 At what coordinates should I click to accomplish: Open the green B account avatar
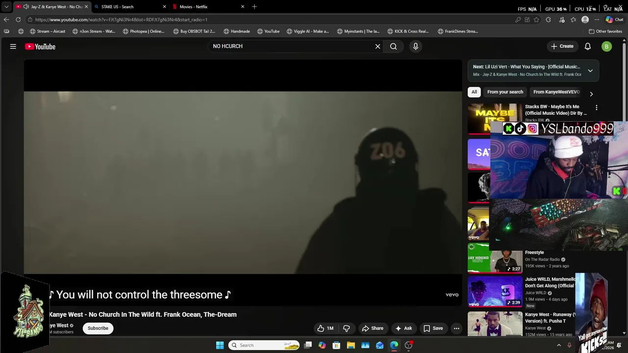(x=607, y=47)
